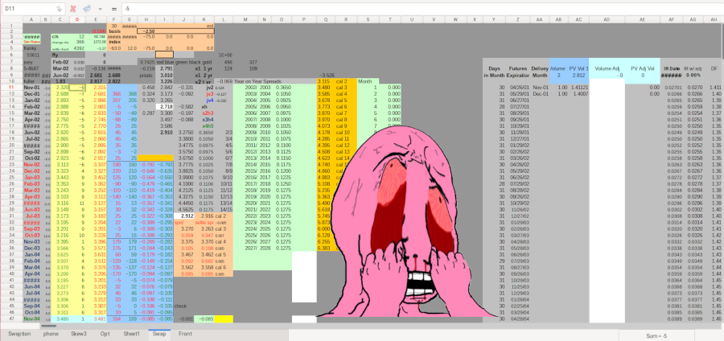724x341 pixels.
Task: Click the red 'Nov-02' cell in column A
Action: coord(31,165)
